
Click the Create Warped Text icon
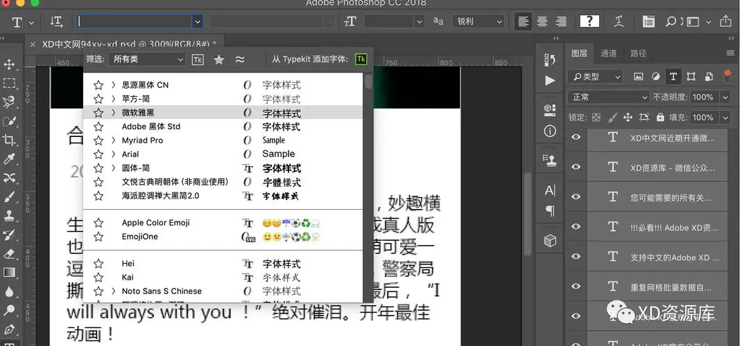click(x=619, y=21)
